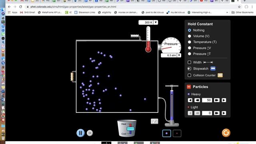Reload the PhET page
The width and height of the screenshot is (256, 144).
[20, 7]
